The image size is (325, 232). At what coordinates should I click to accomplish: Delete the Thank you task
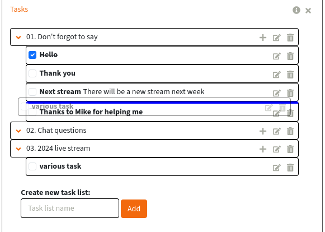(290, 74)
